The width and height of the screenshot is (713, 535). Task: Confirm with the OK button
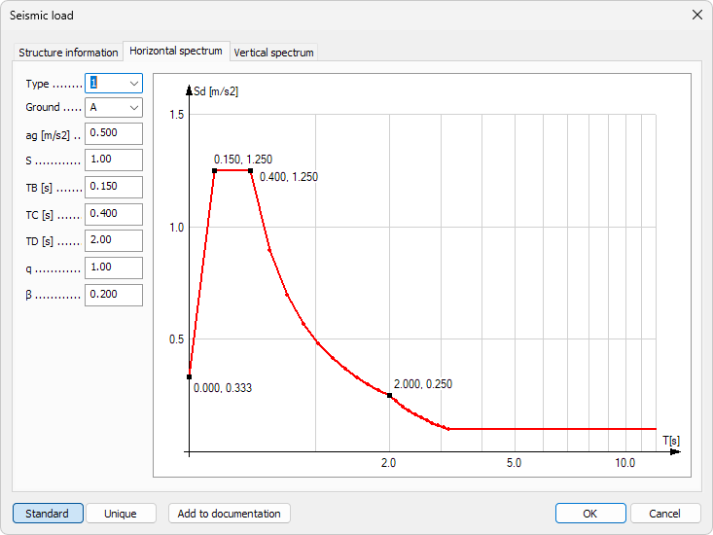(x=590, y=514)
